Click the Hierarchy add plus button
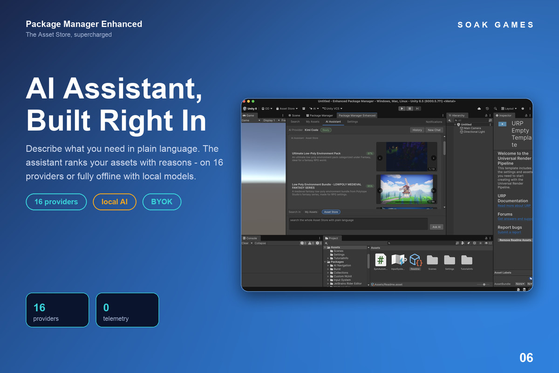 click(x=450, y=120)
